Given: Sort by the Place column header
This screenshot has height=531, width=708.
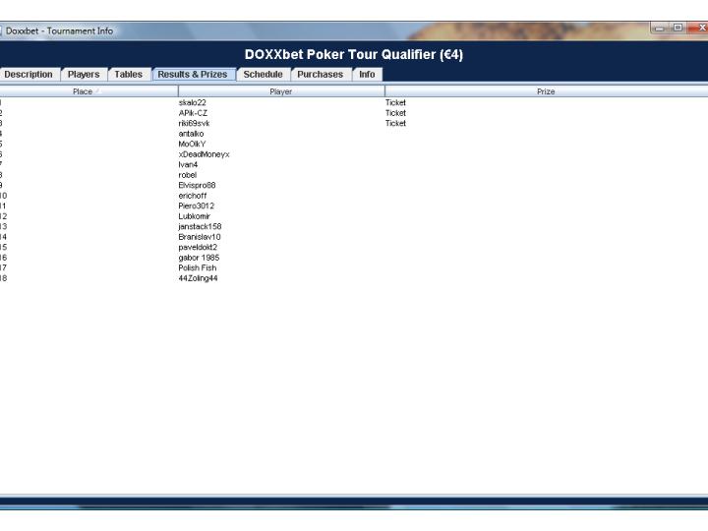Looking at the screenshot, I should coord(88,91).
